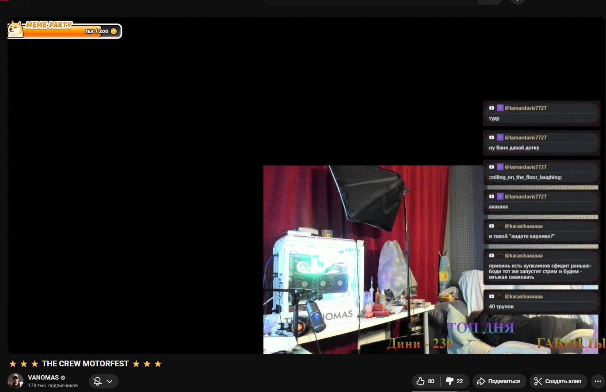Open the three-dot more actions menu
This screenshot has width=606, height=392.
(598, 381)
